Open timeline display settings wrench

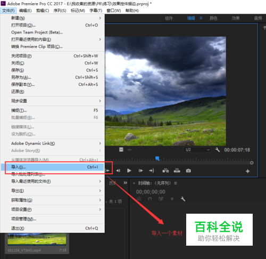coord(183,199)
